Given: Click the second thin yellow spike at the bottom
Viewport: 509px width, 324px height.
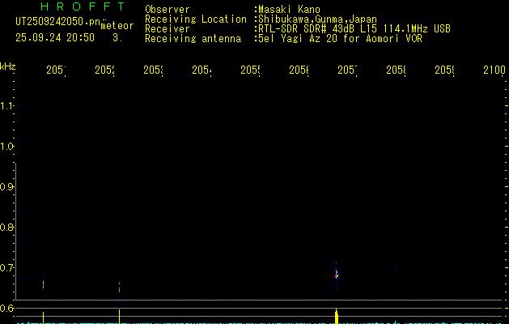Looking at the screenshot, I should pos(120,317).
